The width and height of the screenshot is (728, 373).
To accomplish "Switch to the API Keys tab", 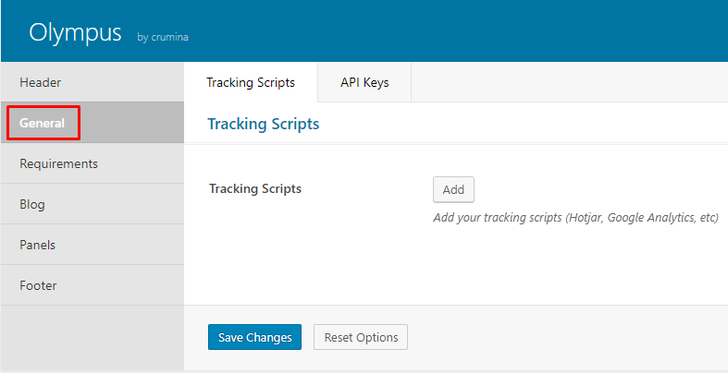I will coord(364,82).
